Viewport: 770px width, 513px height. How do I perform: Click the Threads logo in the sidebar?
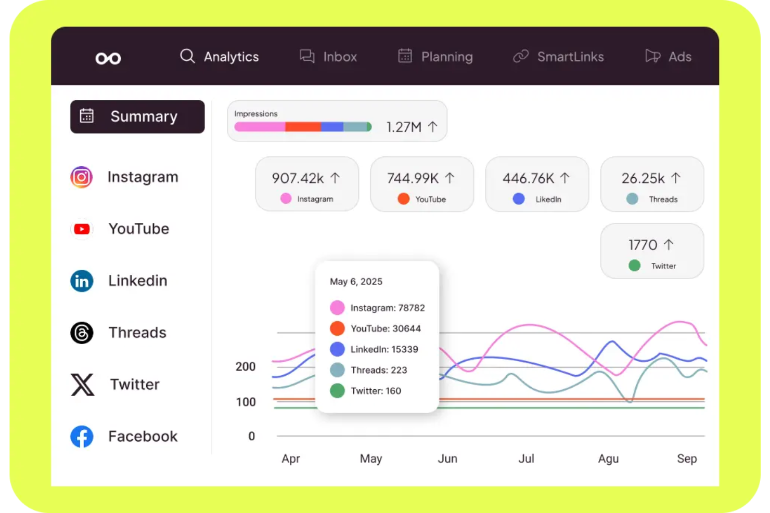click(82, 333)
